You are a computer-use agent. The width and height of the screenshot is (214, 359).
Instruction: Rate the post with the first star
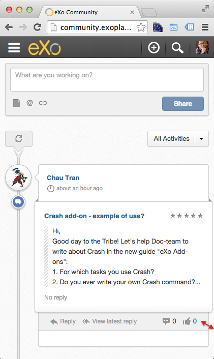tap(173, 216)
